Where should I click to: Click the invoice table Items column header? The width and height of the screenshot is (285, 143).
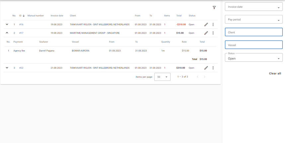167,16
